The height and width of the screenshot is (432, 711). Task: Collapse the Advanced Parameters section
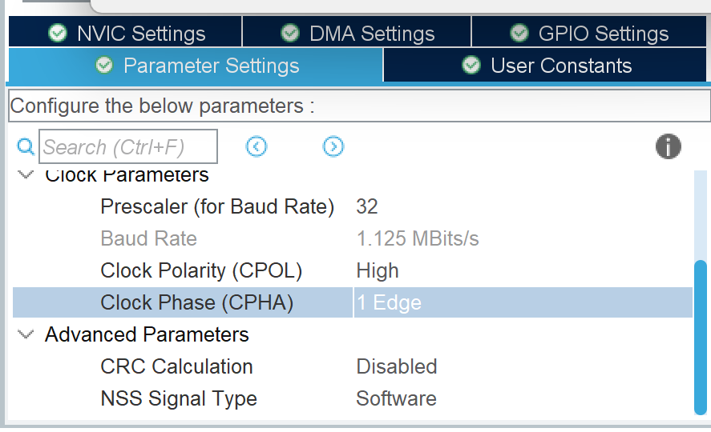click(26, 334)
